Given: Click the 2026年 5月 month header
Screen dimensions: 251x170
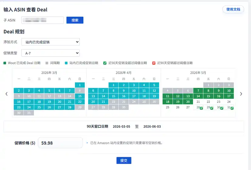Looking at the screenshot, I should 198,73.
